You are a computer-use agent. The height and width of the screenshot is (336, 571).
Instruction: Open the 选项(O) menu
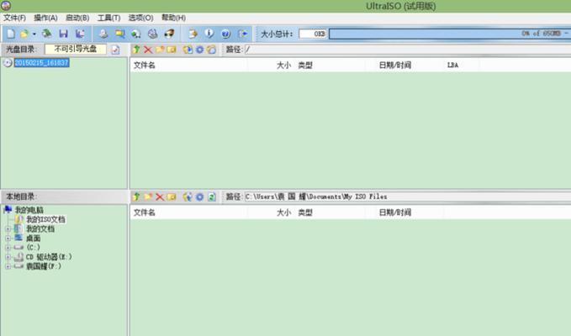click(140, 18)
